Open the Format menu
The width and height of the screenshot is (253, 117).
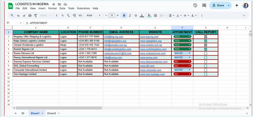point(52,8)
